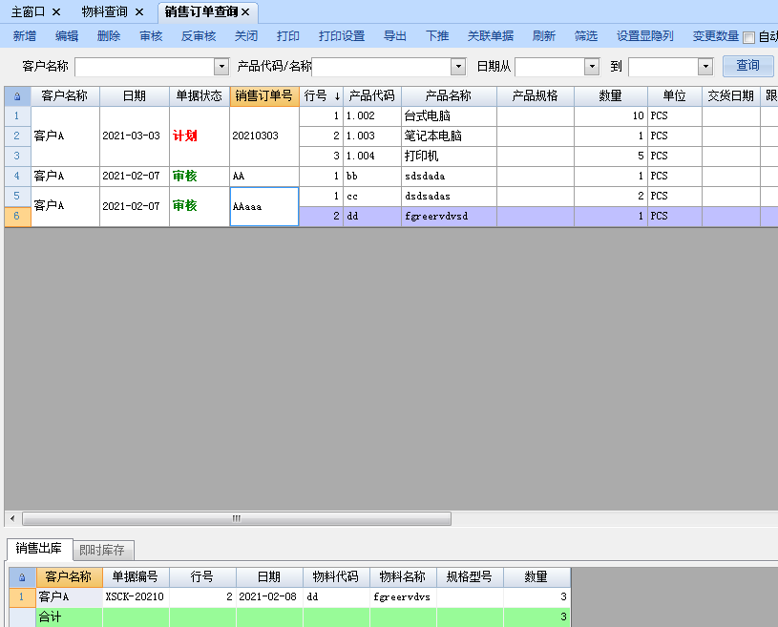Image resolution: width=778 pixels, height=627 pixels.
Task: Toggle the checkbox next to 变更数量
Action: (x=748, y=37)
